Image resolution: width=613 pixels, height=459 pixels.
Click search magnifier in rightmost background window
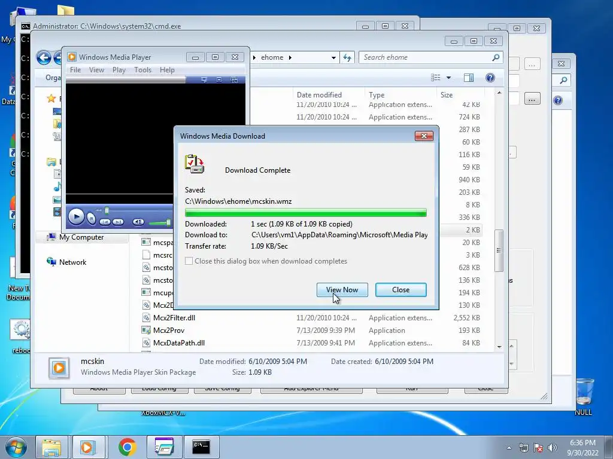(563, 80)
